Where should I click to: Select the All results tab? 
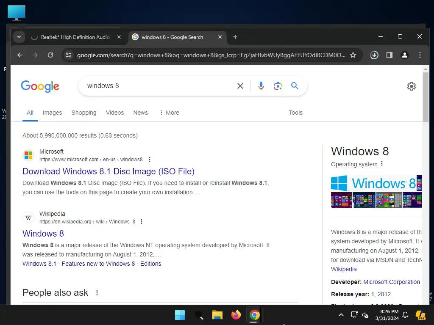(x=30, y=113)
